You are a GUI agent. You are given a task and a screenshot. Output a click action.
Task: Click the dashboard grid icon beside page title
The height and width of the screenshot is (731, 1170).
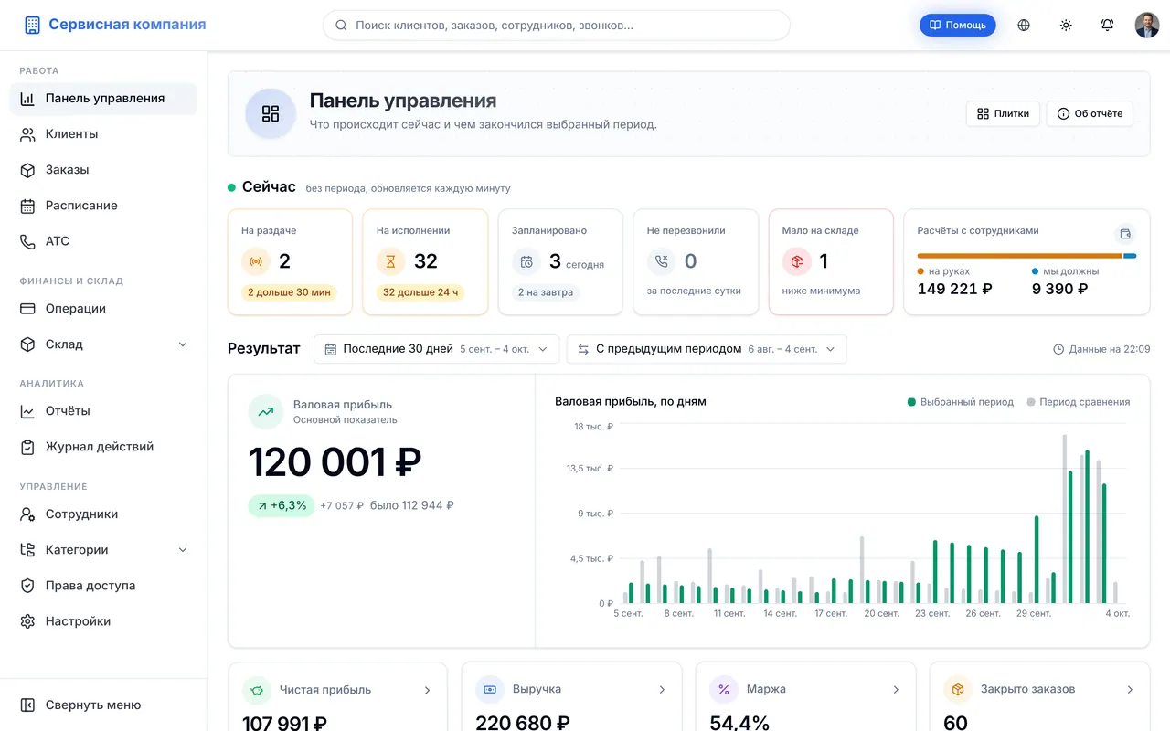[271, 113]
